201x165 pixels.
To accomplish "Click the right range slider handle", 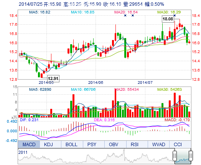I will coord(191,156).
